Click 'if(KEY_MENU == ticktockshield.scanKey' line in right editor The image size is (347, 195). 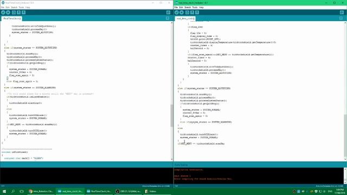(201, 144)
